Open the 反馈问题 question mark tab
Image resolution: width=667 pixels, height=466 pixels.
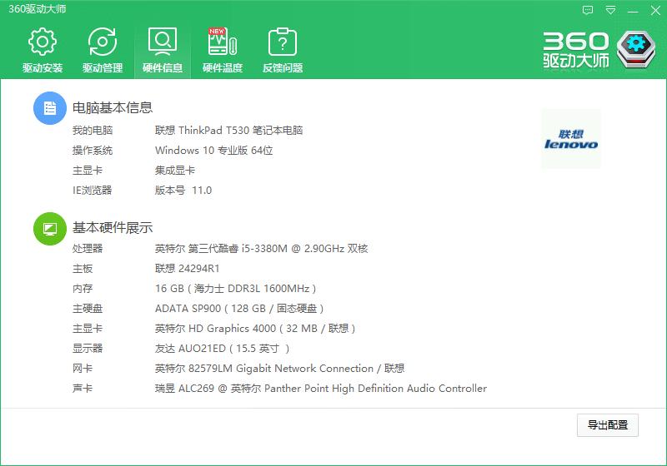point(283,50)
